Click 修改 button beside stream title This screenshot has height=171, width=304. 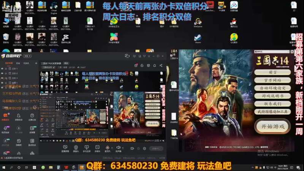point(66,63)
